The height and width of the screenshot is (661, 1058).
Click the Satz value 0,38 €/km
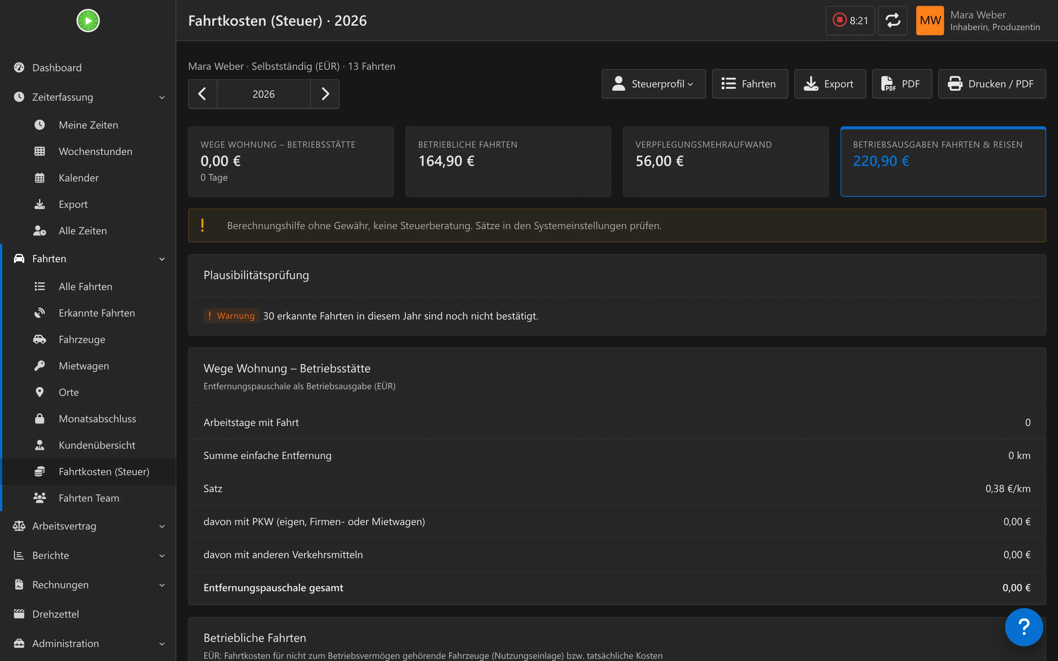1008,488
